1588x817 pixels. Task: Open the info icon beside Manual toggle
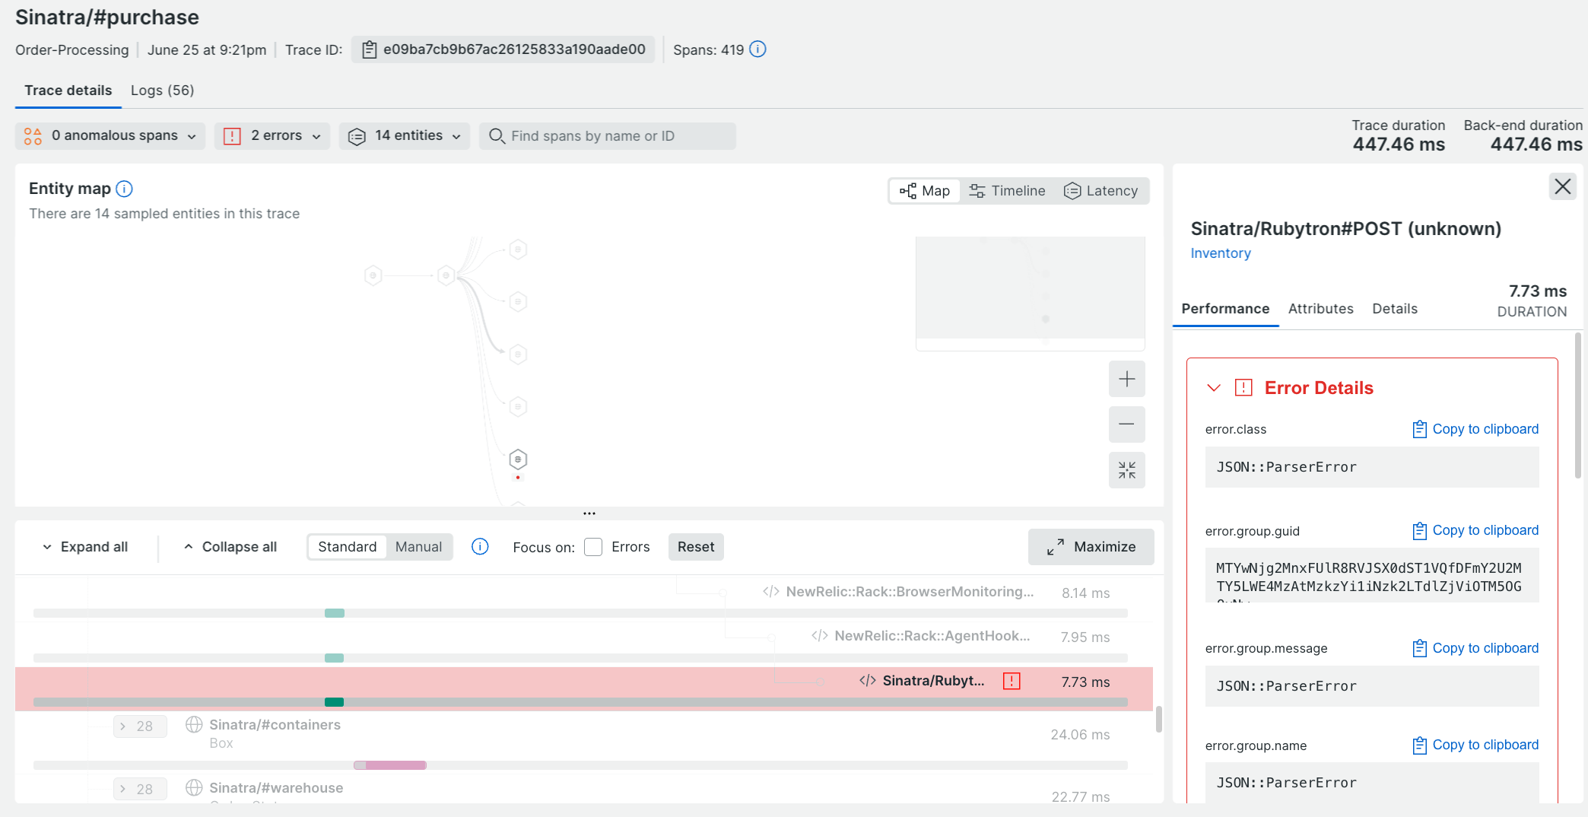click(x=480, y=547)
